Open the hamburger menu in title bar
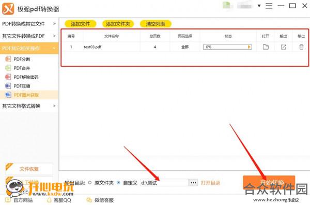 [x=269, y=6]
